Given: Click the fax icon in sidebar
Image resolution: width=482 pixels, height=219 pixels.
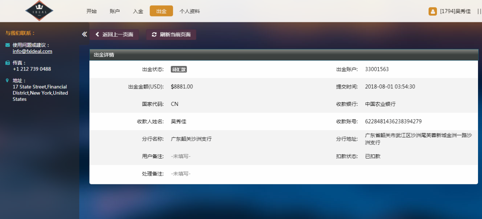Looking at the screenshot, I should coord(8,63).
